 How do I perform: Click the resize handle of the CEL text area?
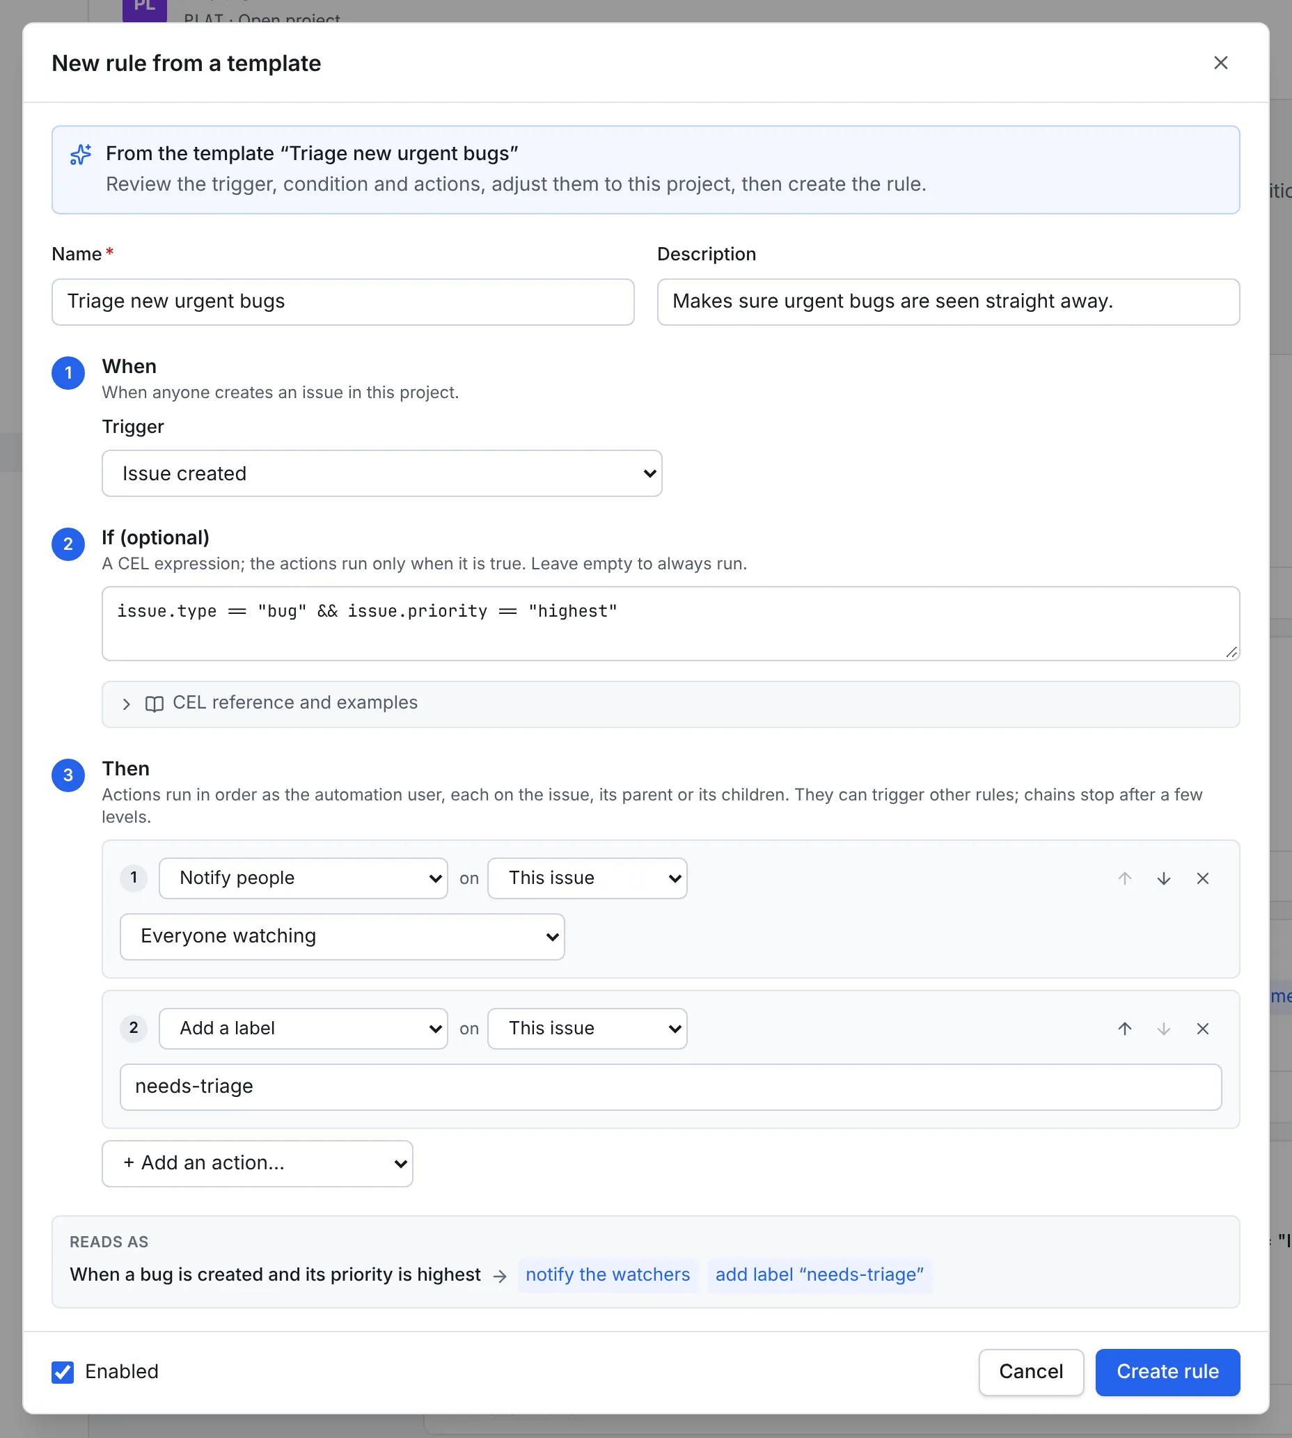click(1231, 652)
